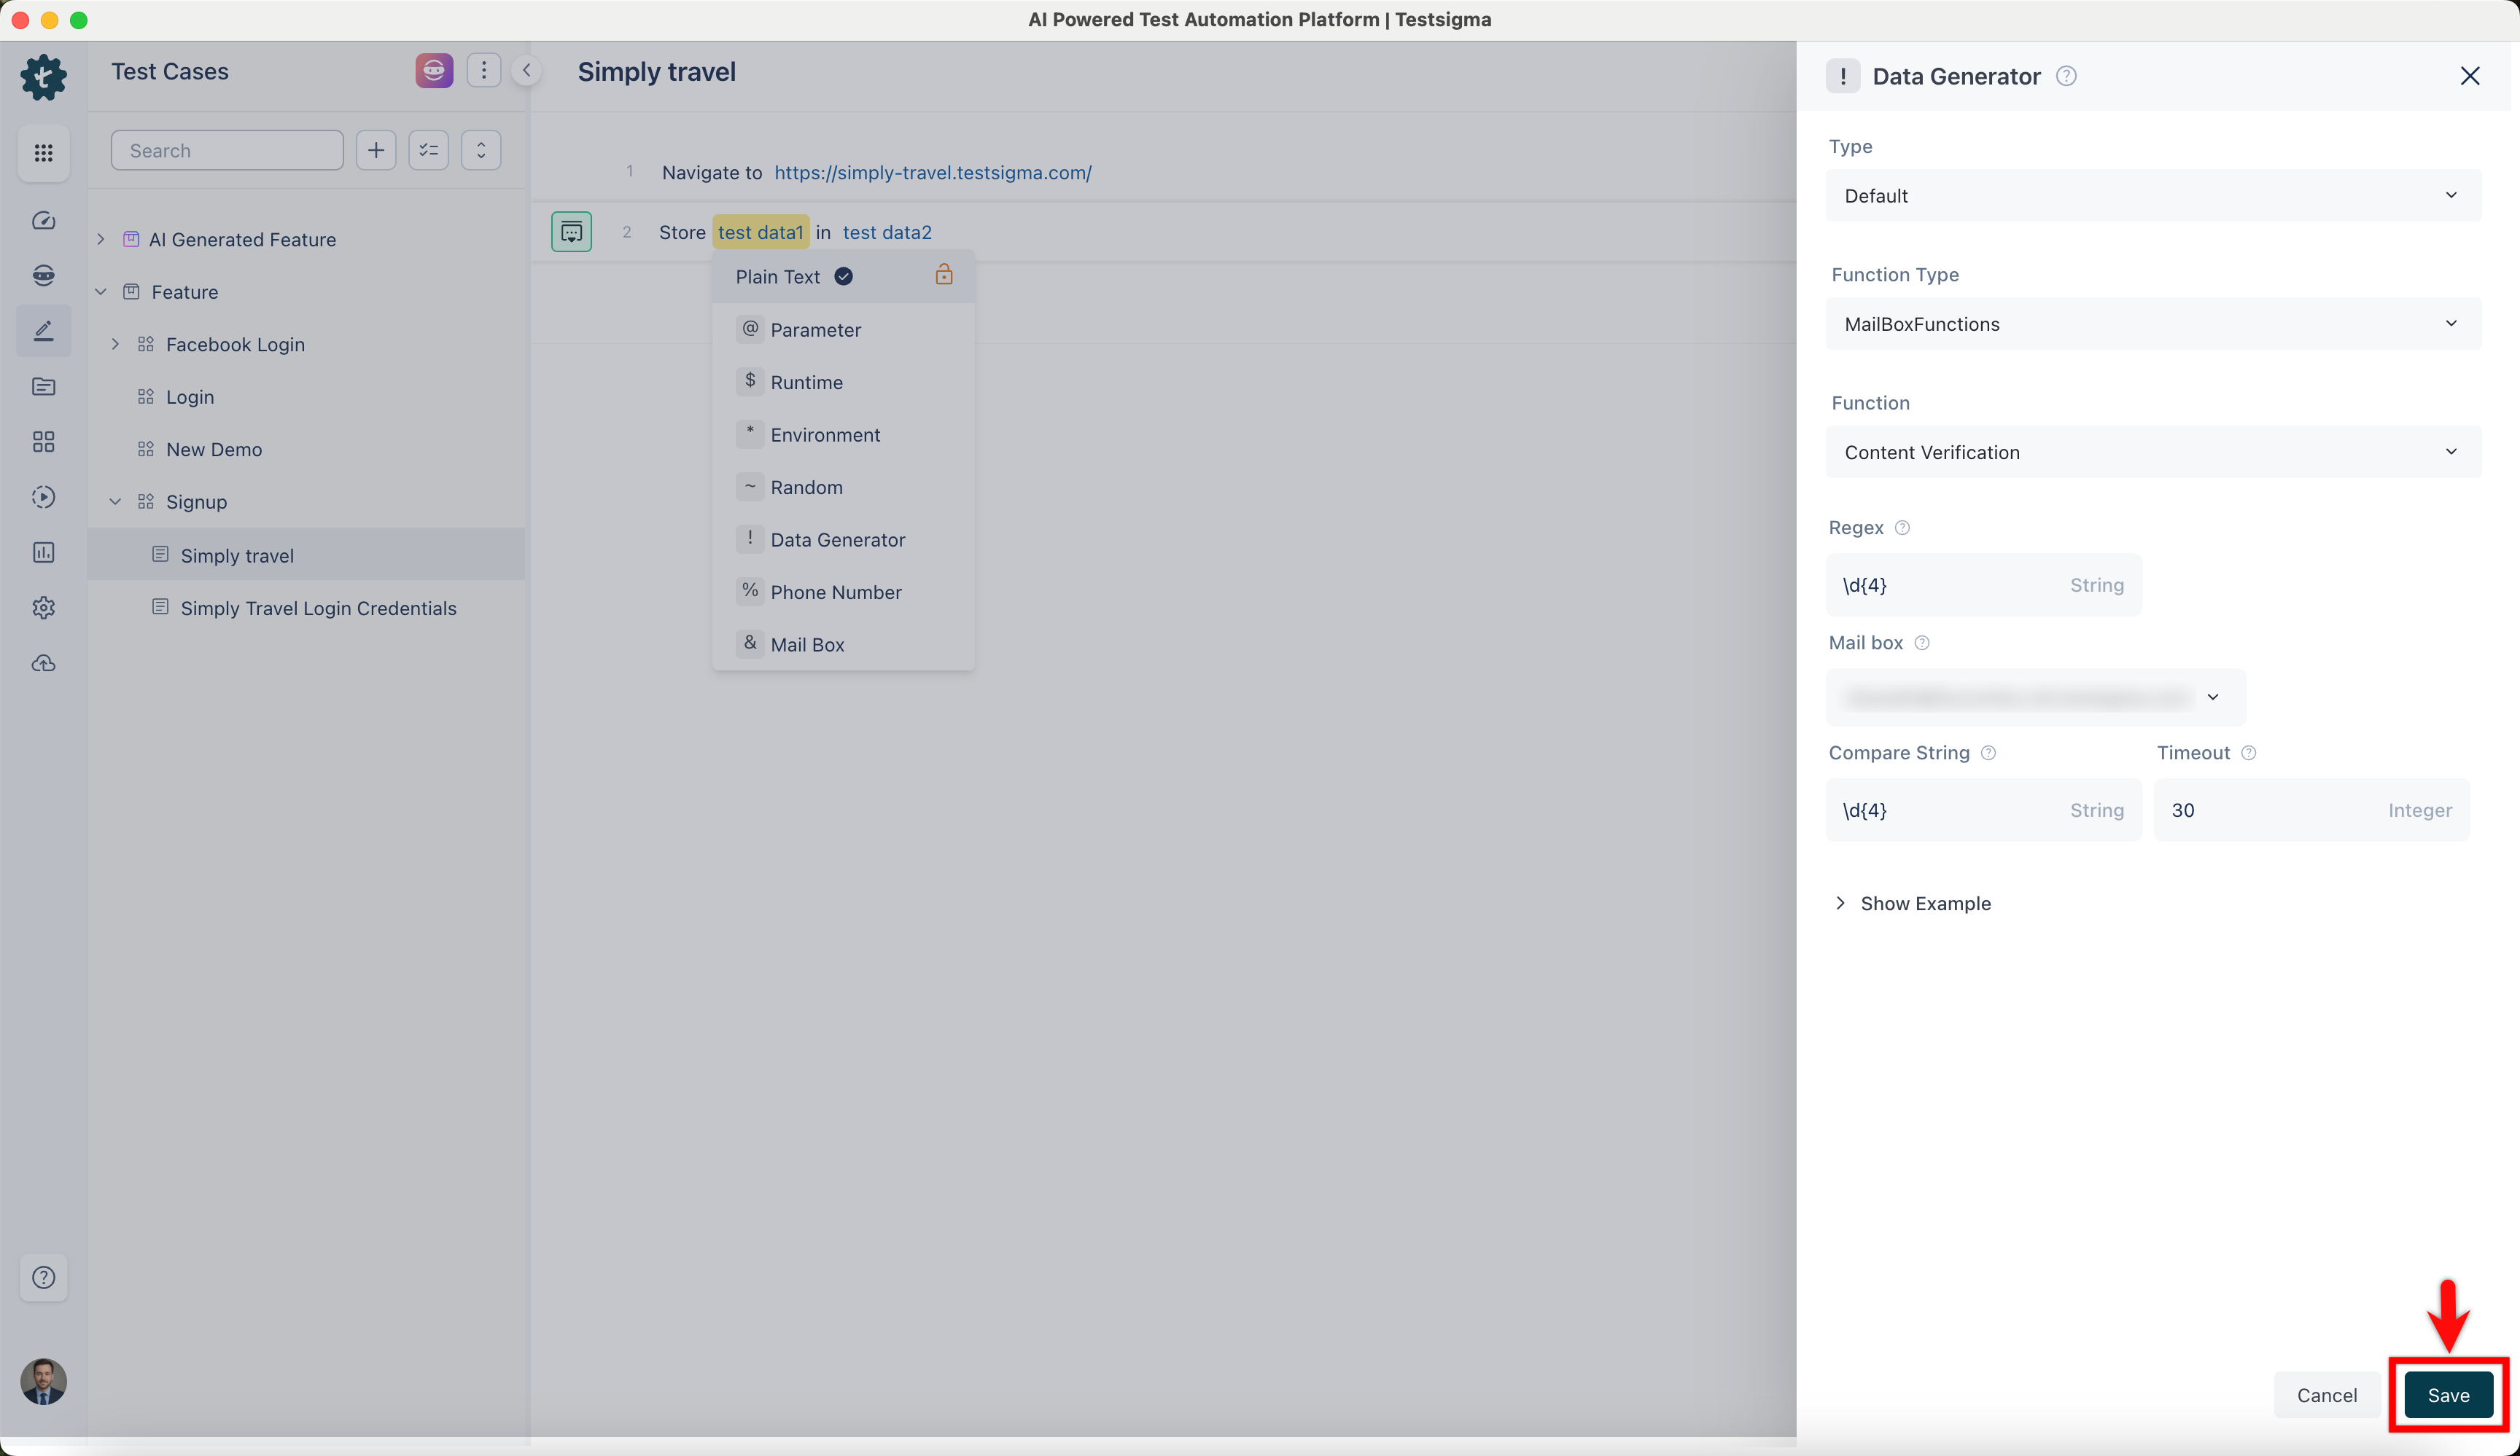2520x1456 pixels.
Task: Open the Login test scenario
Action: coord(190,396)
